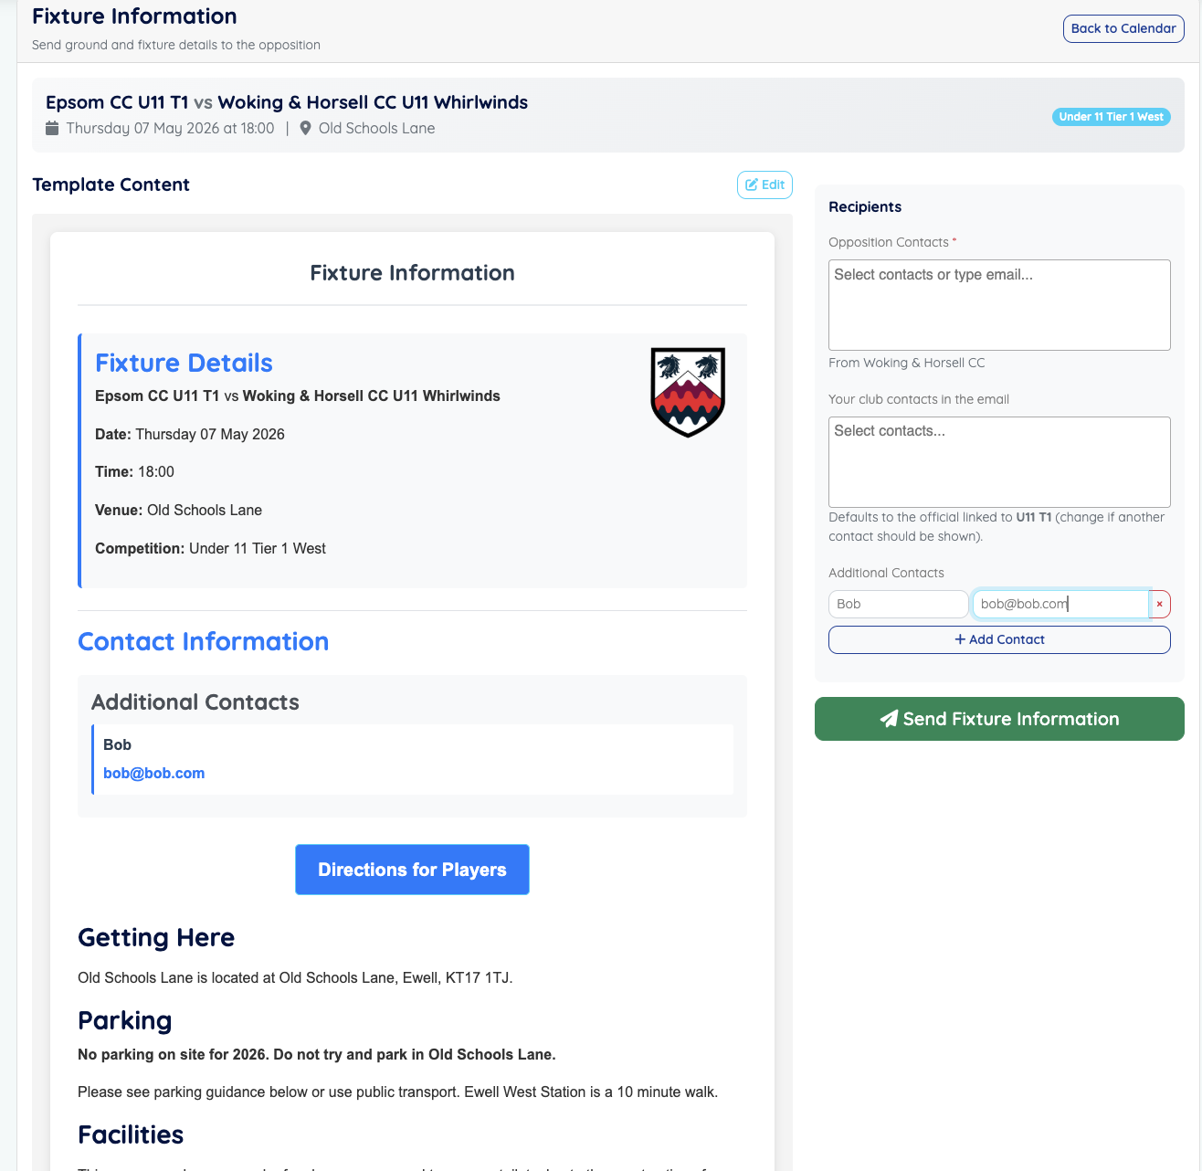The height and width of the screenshot is (1171, 1202).
Task: Click the 'From Woking & Horsell CC' hint text
Action: pos(906,363)
